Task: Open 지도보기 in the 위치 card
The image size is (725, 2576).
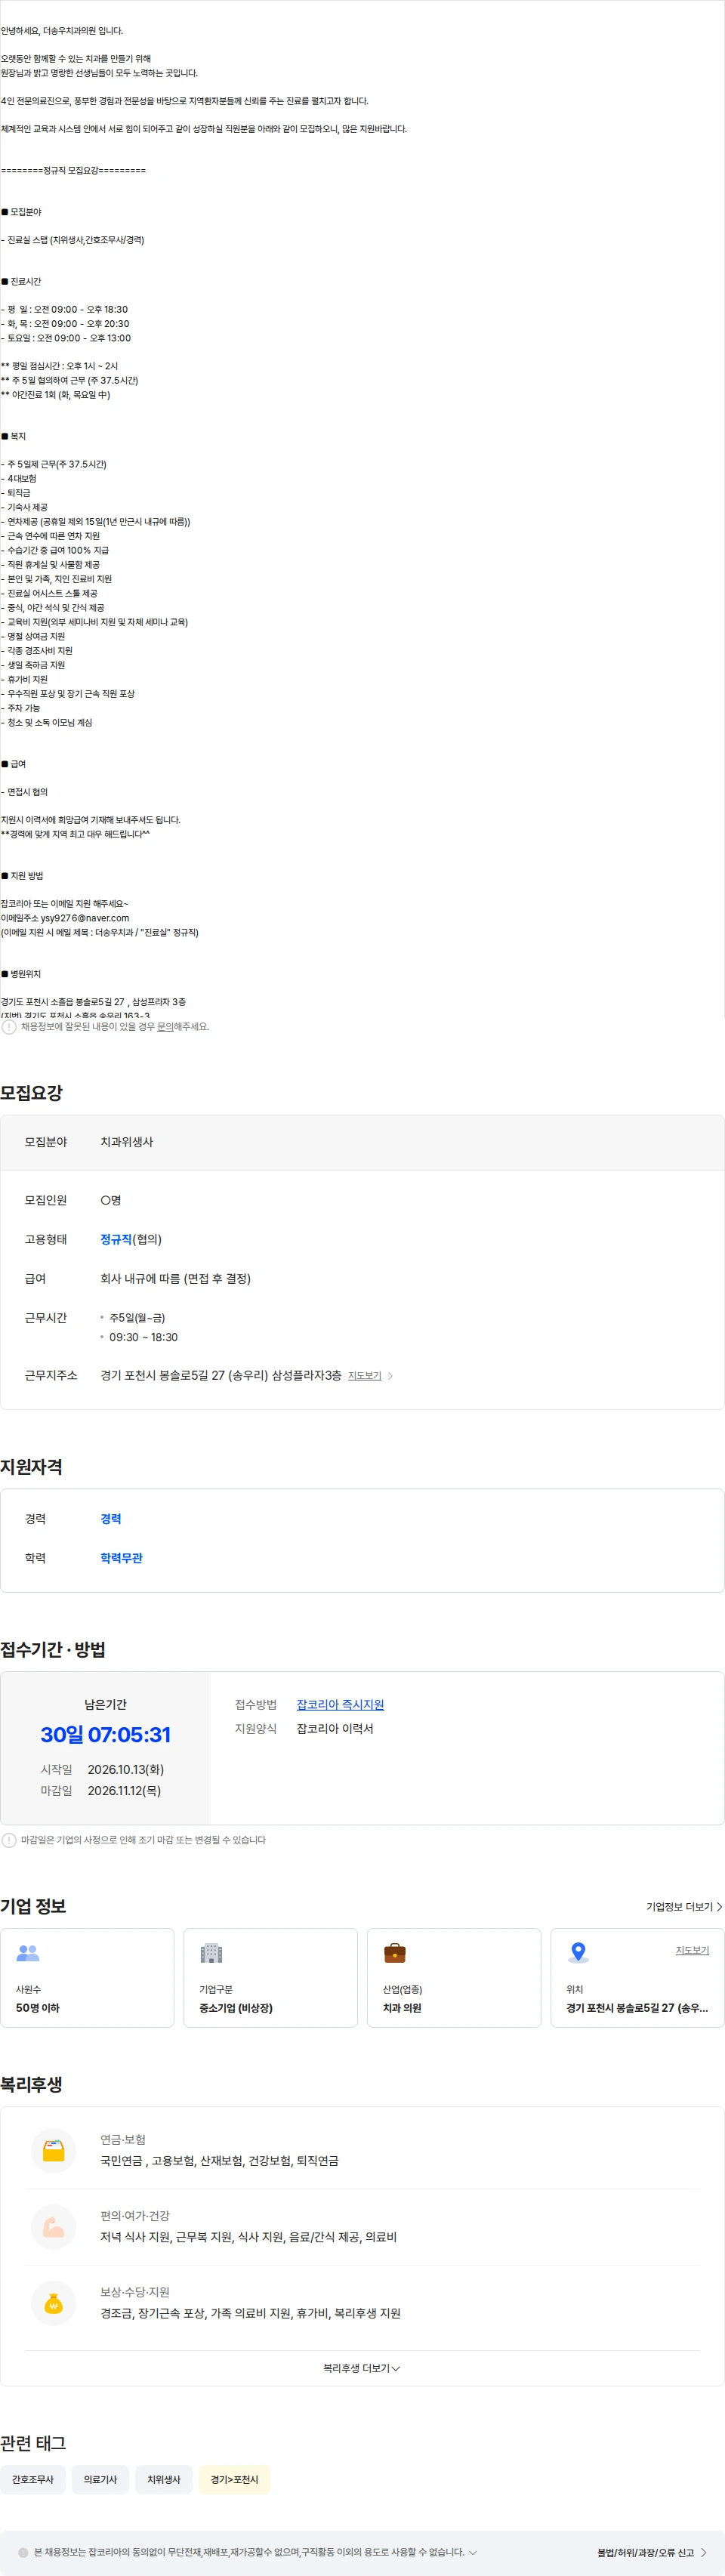Action: [692, 1950]
